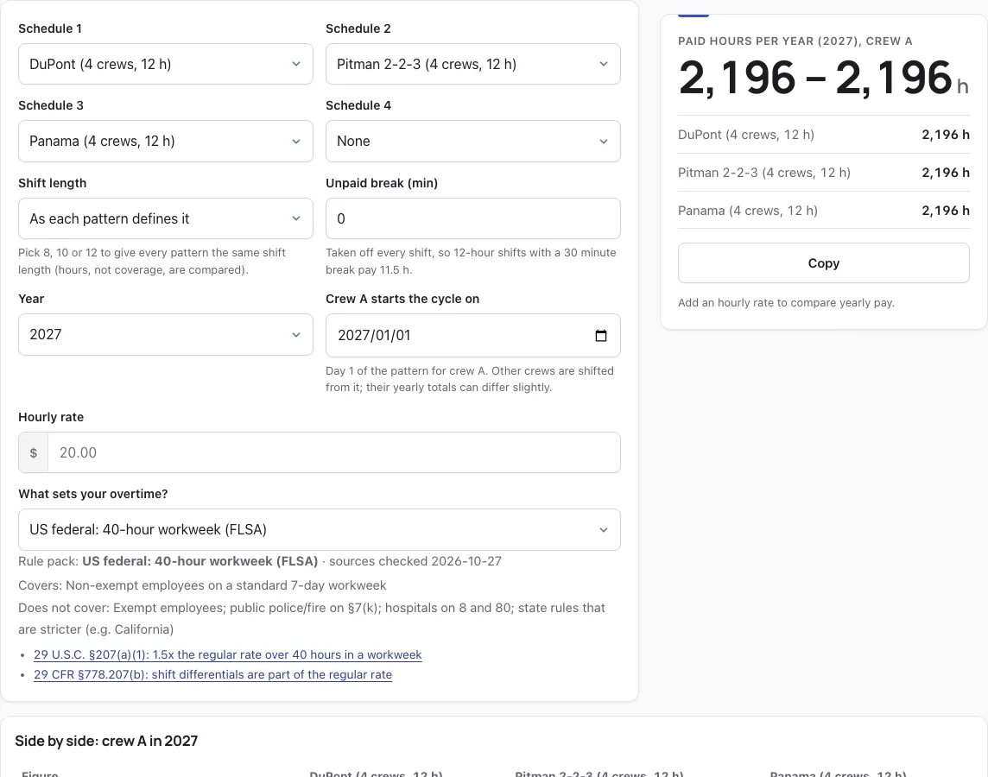Click the 'Pick 8, 10 or 12' shift length hint

coord(152,262)
